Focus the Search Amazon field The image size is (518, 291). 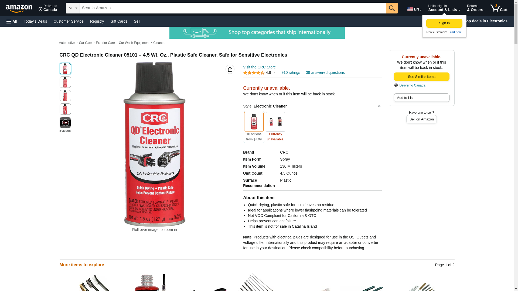(x=233, y=8)
